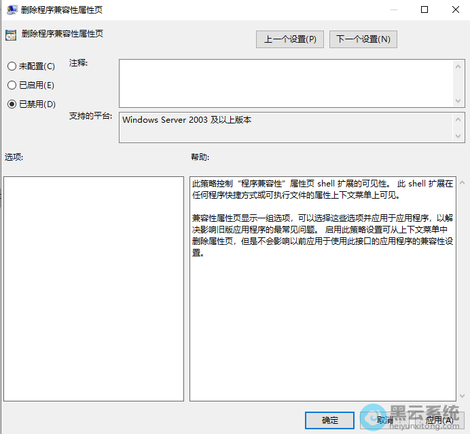Click the up arrow of comment box scrollbar
Image resolution: width=470 pixels, height=434 pixels.
[460, 66]
